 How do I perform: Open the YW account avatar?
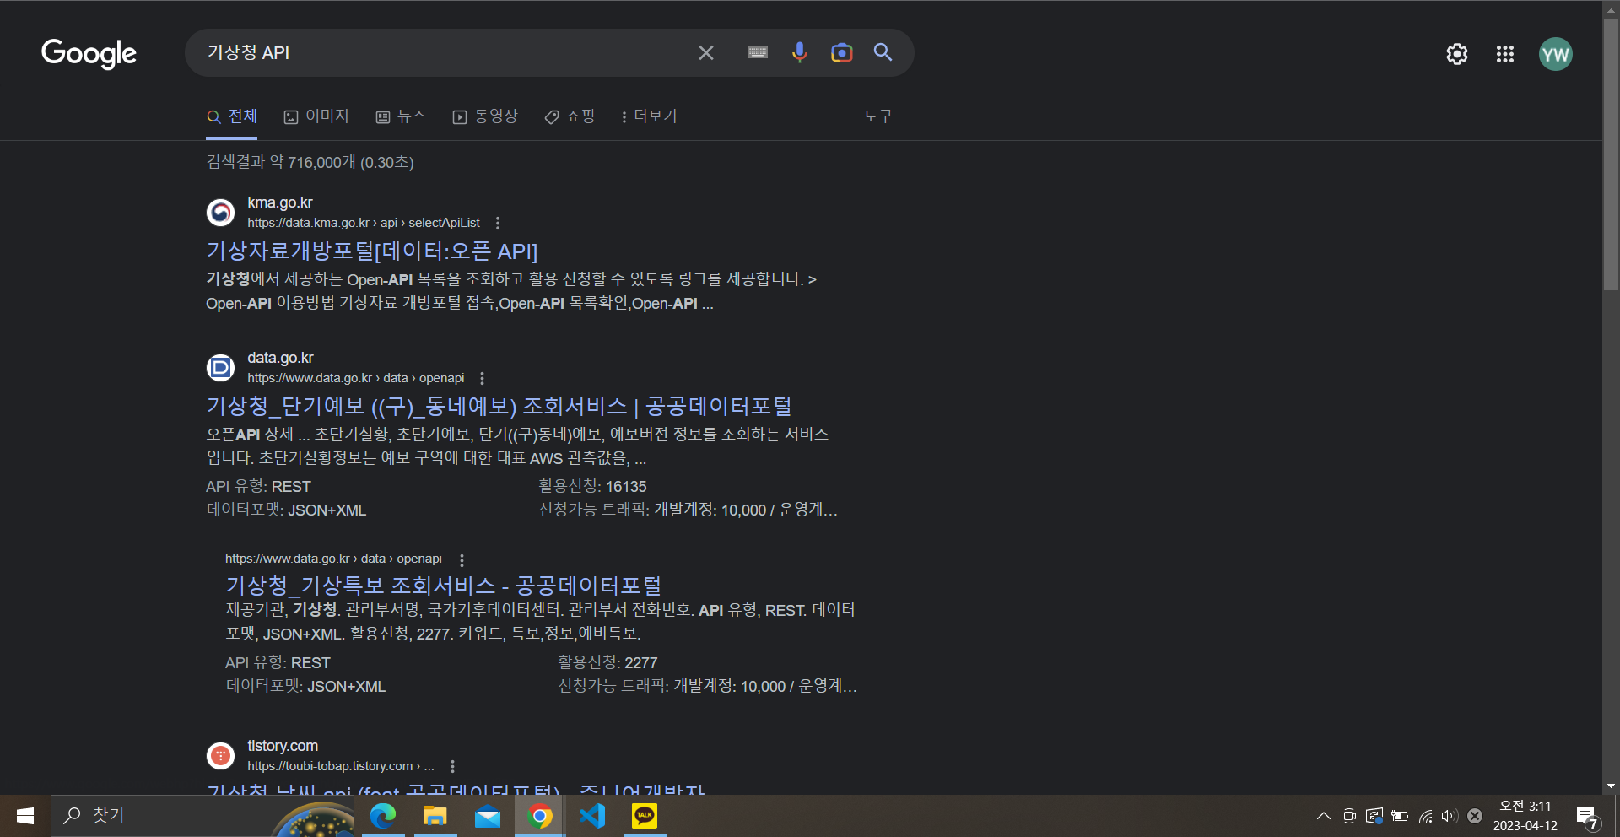pos(1555,54)
